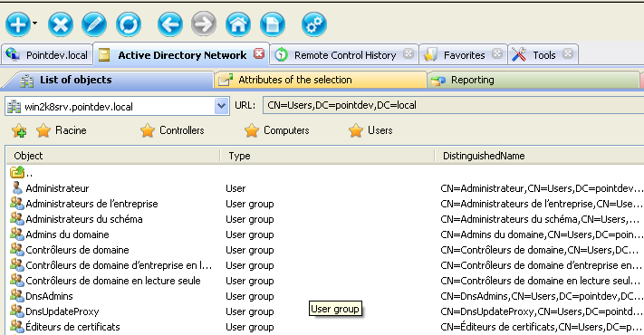Click the URL field with CN=Users,DC=pointdev,DC=local
Viewport: 644px width, 335px height.
pyautogui.click(x=453, y=105)
